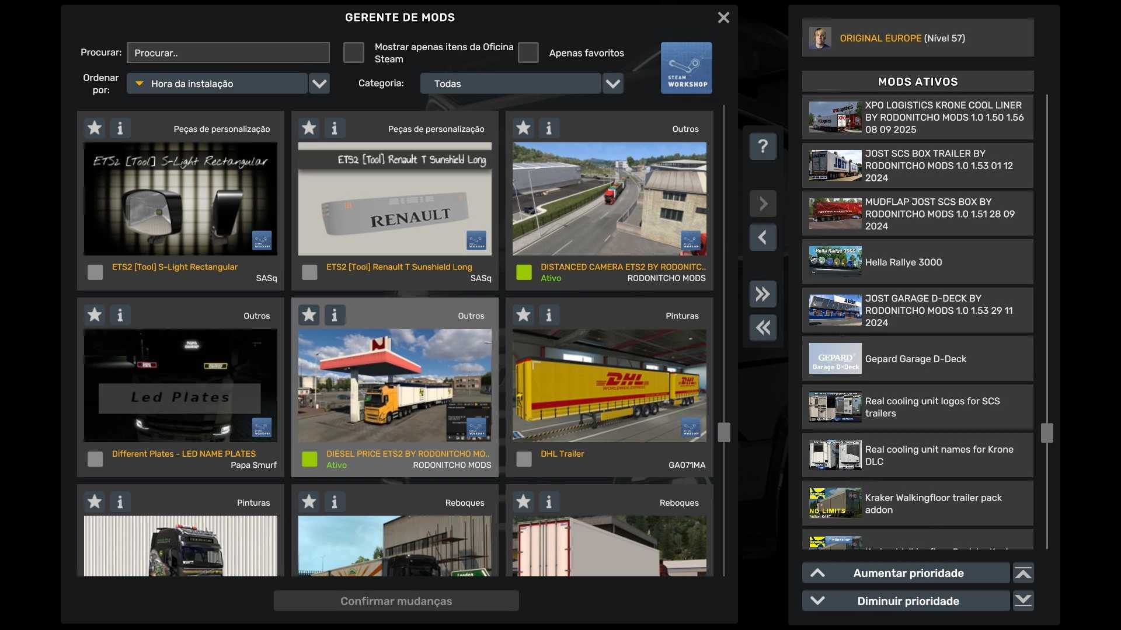
Task: Click the help question mark icon
Action: point(763,146)
